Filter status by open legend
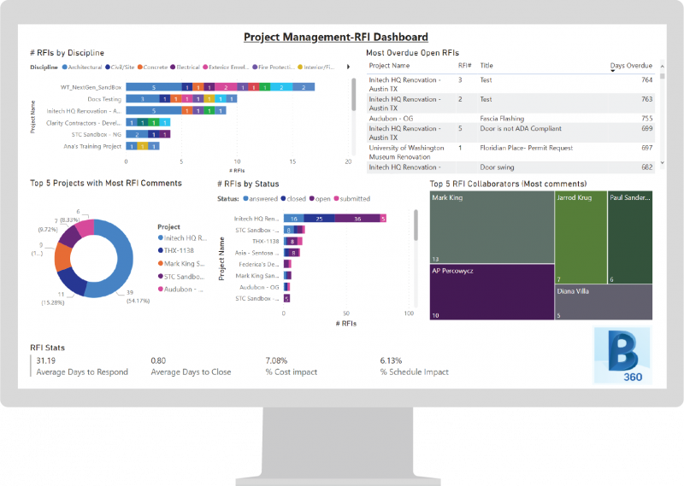 pyautogui.click(x=320, y=199)
